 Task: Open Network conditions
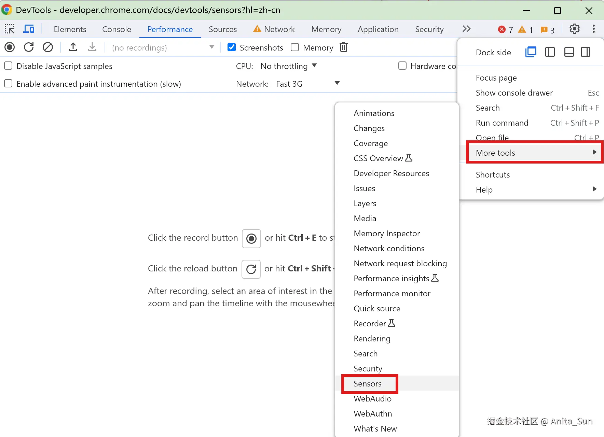point(397,249)
